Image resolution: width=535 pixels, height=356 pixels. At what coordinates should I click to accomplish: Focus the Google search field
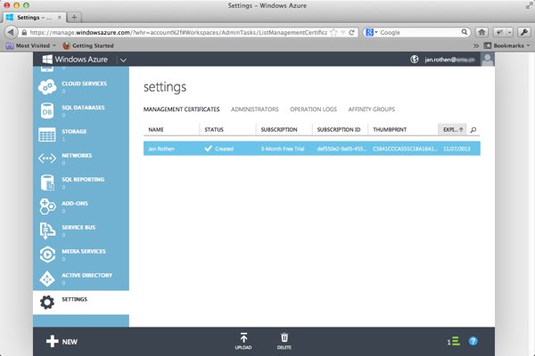click(419, 32)
